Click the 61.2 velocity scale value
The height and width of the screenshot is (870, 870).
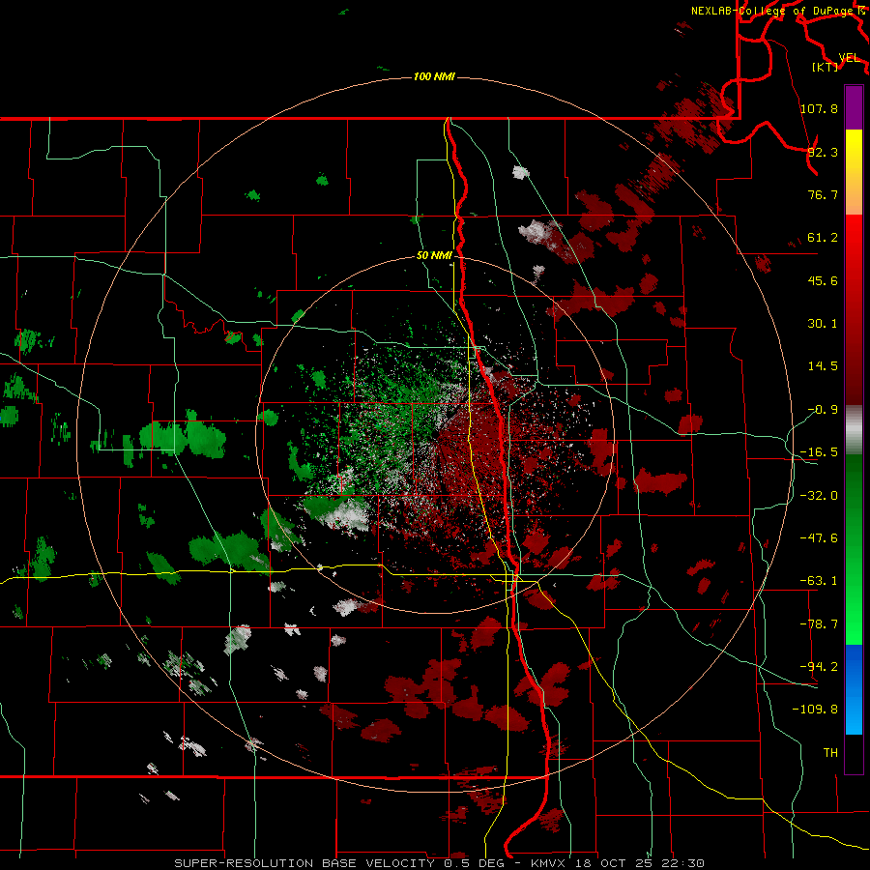[823, 238]
